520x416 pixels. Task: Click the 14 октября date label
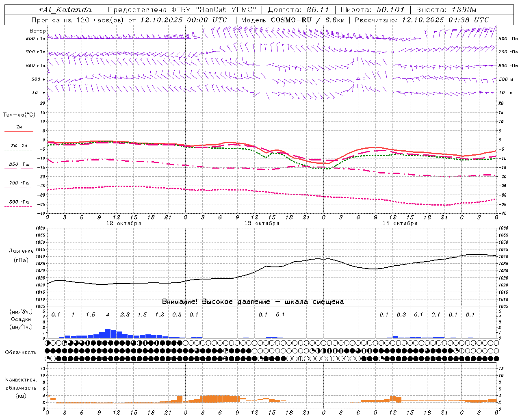(400, 223)
